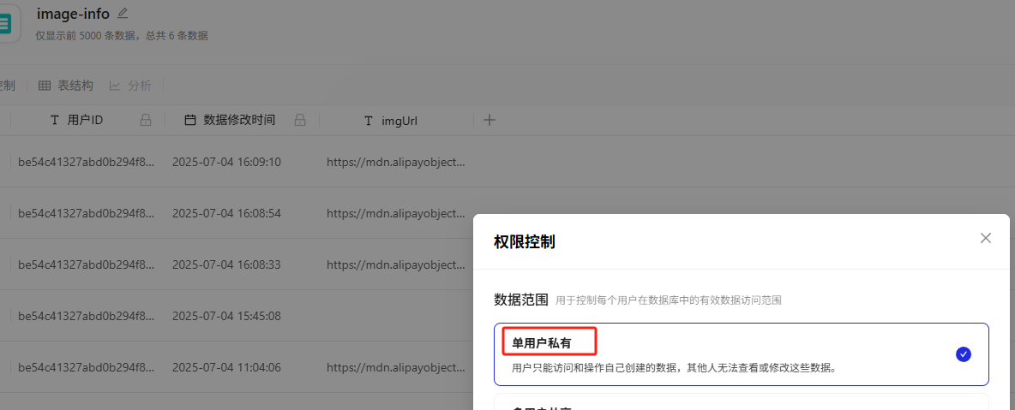Close the 权限控制 dialog
Viewport: 1015px width, 410px height.
[x=986, y=238]
